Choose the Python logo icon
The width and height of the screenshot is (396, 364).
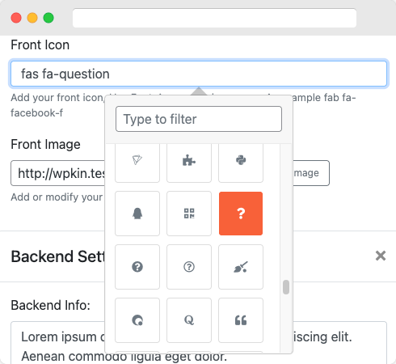(241, 162)
